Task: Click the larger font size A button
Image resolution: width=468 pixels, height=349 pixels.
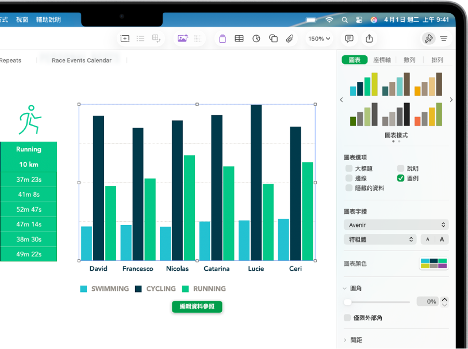Action: 442,240
